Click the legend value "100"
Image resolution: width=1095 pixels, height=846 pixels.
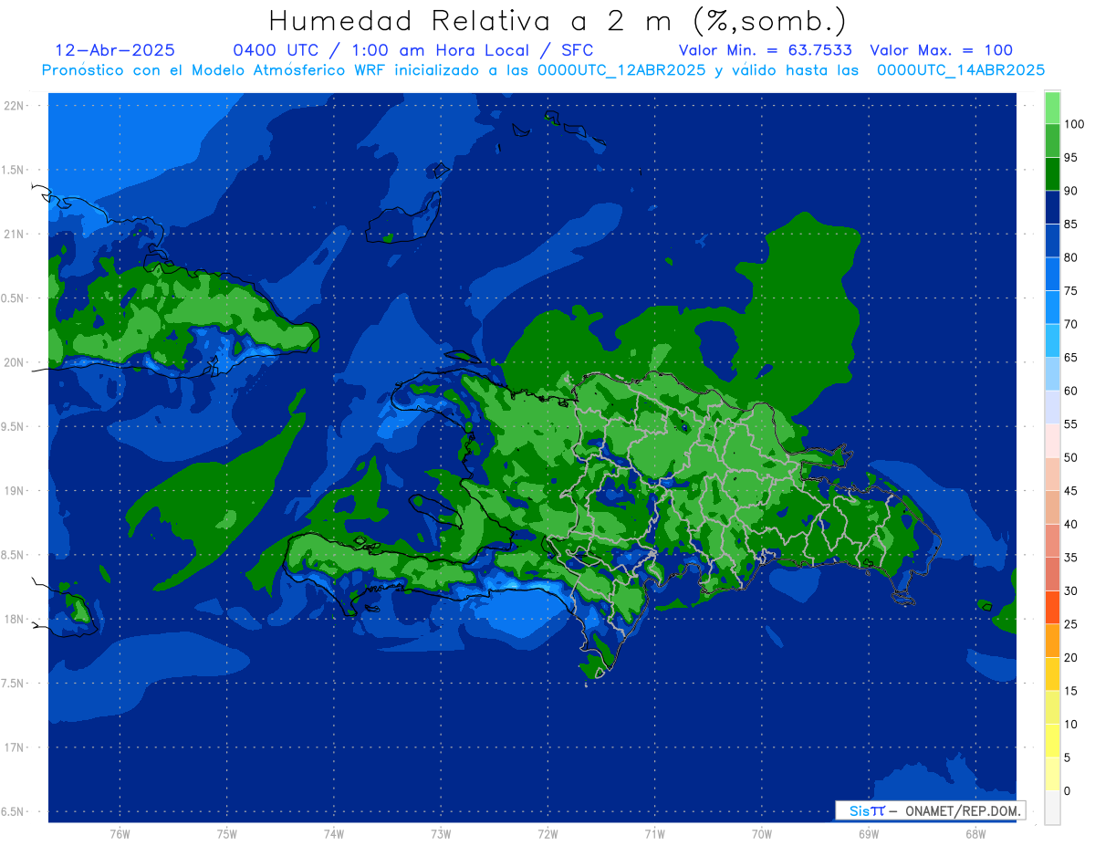1074,124
